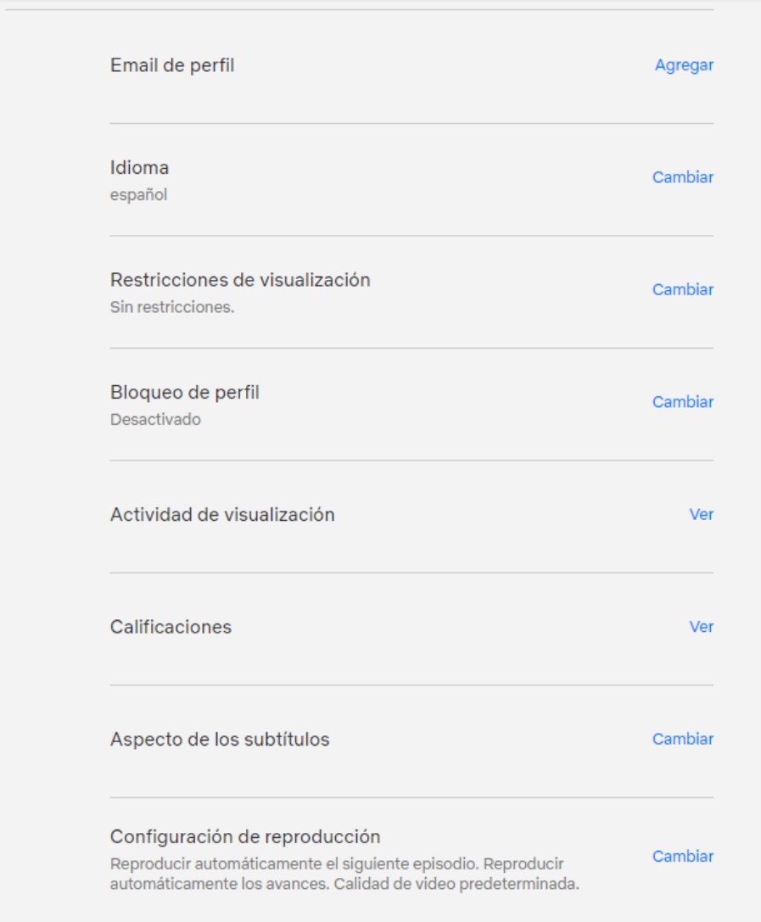Screen dimensions: 761x922
Task: Click the Calificaciones row label
Action: tap(172, 627)
